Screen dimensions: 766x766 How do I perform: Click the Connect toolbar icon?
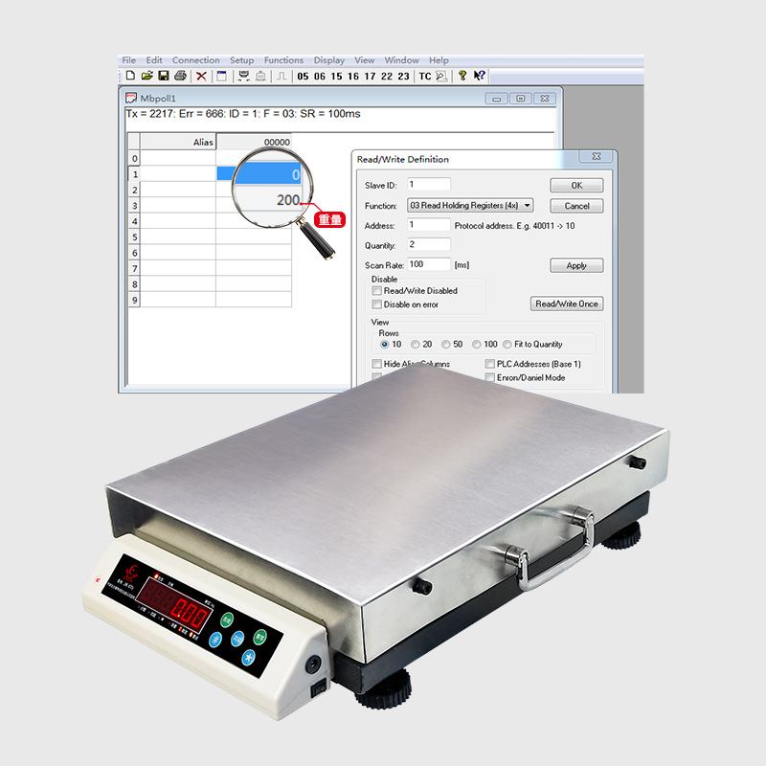[243, 76]
